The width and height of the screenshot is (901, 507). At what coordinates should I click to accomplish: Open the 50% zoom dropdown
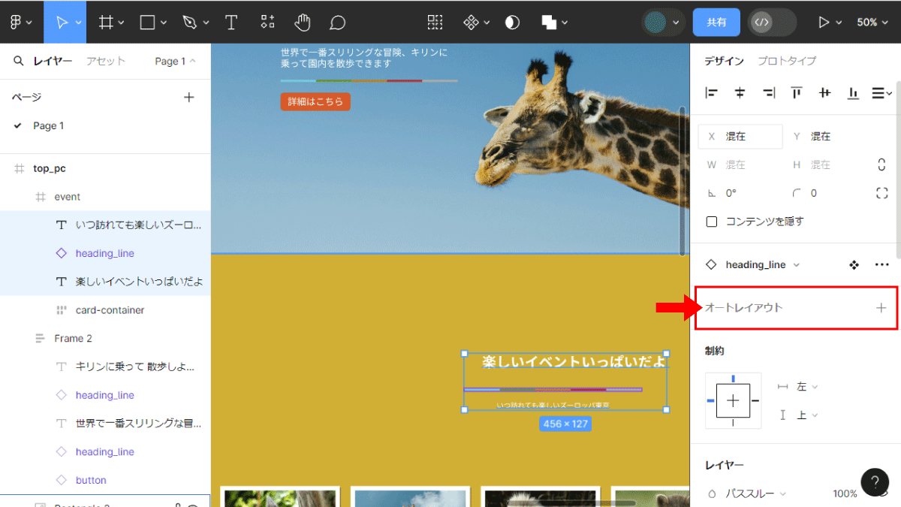872,23
